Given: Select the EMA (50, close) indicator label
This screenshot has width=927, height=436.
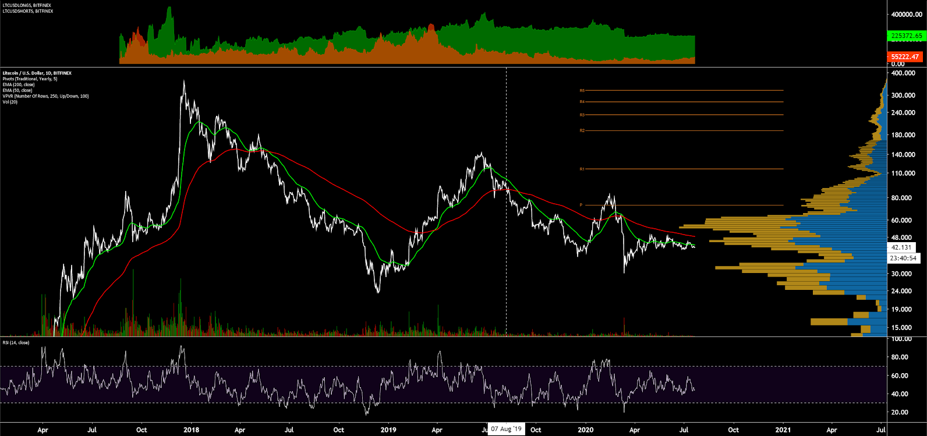Looking at the screenshot, I should pos(17,90).
